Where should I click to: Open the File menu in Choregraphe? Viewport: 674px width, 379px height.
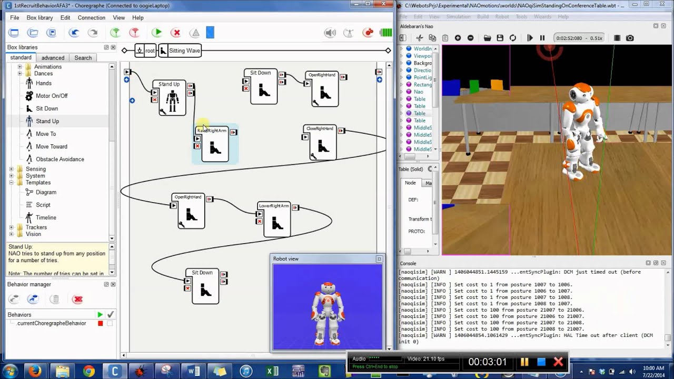pyautogui.click(x=14, y=17)
